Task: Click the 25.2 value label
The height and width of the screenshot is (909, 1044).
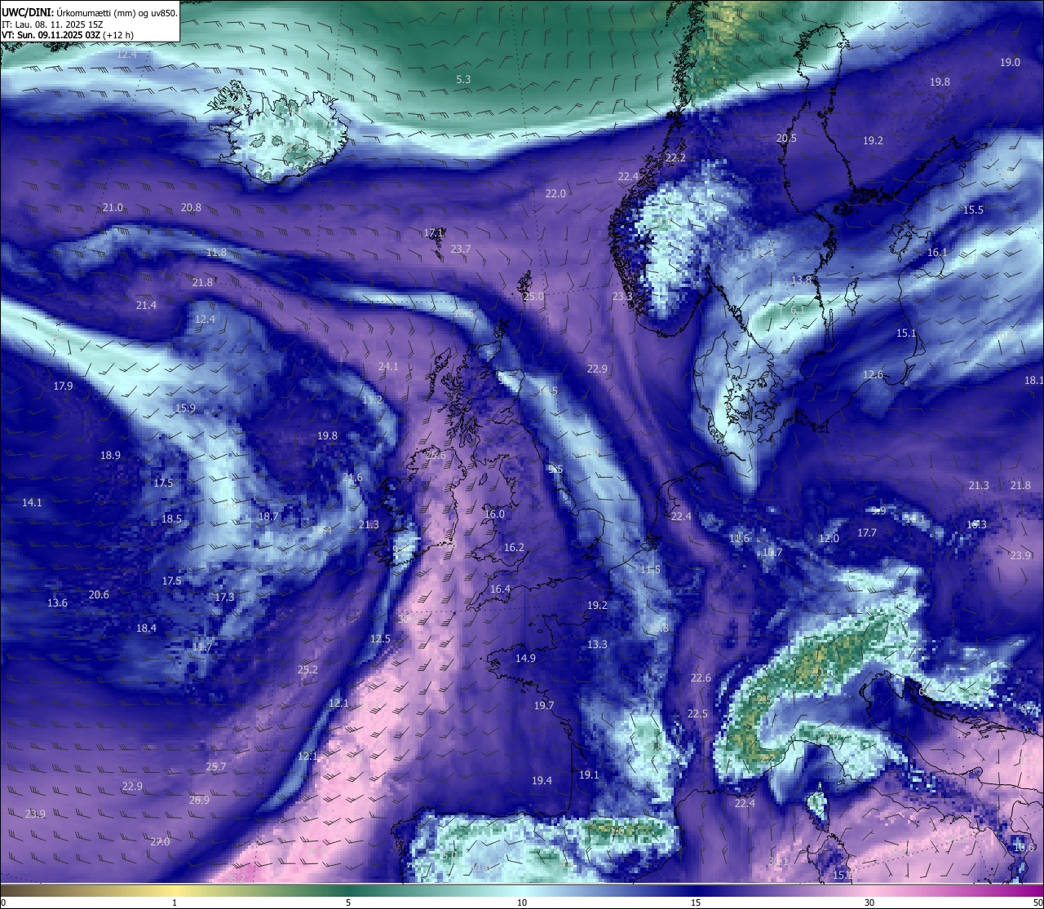Action: [x=307, y=669]
